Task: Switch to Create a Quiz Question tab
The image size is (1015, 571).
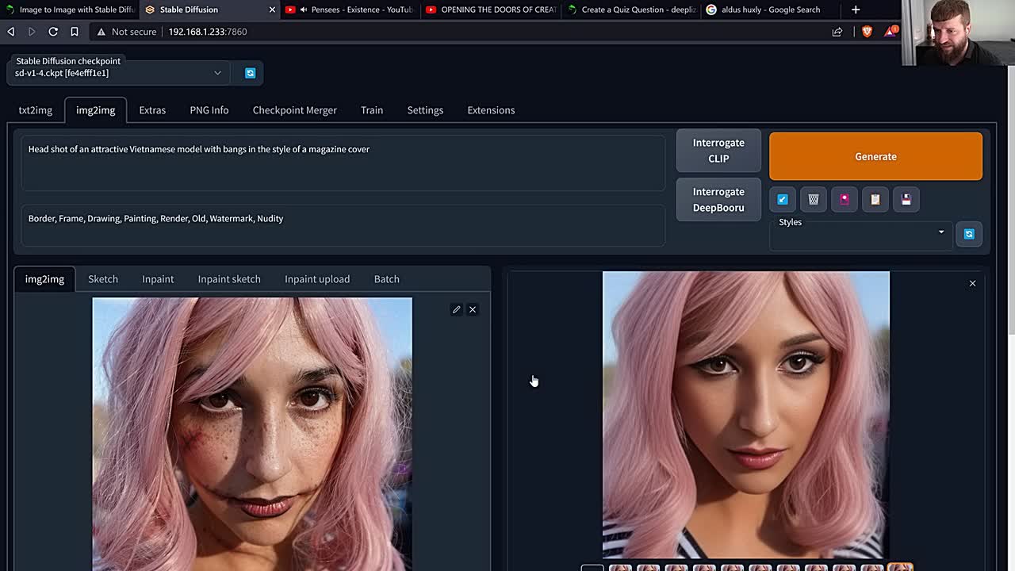Action: 631,10
